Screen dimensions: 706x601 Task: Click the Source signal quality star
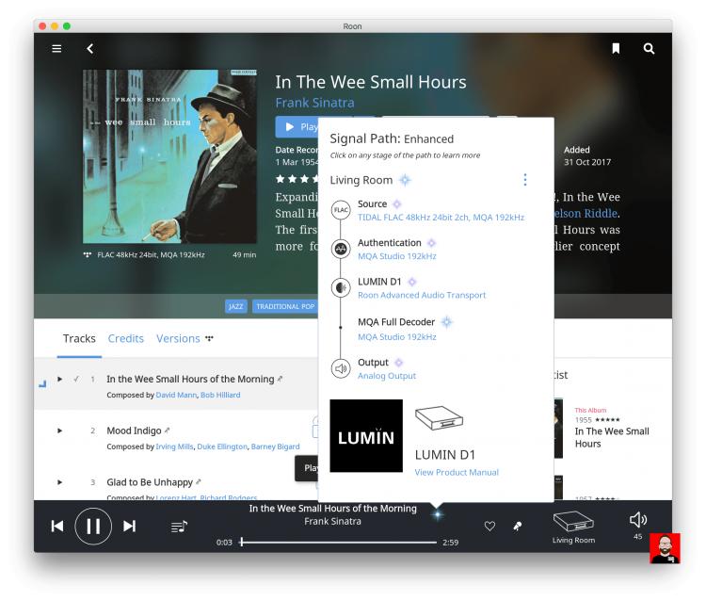[x=397, y=204]
